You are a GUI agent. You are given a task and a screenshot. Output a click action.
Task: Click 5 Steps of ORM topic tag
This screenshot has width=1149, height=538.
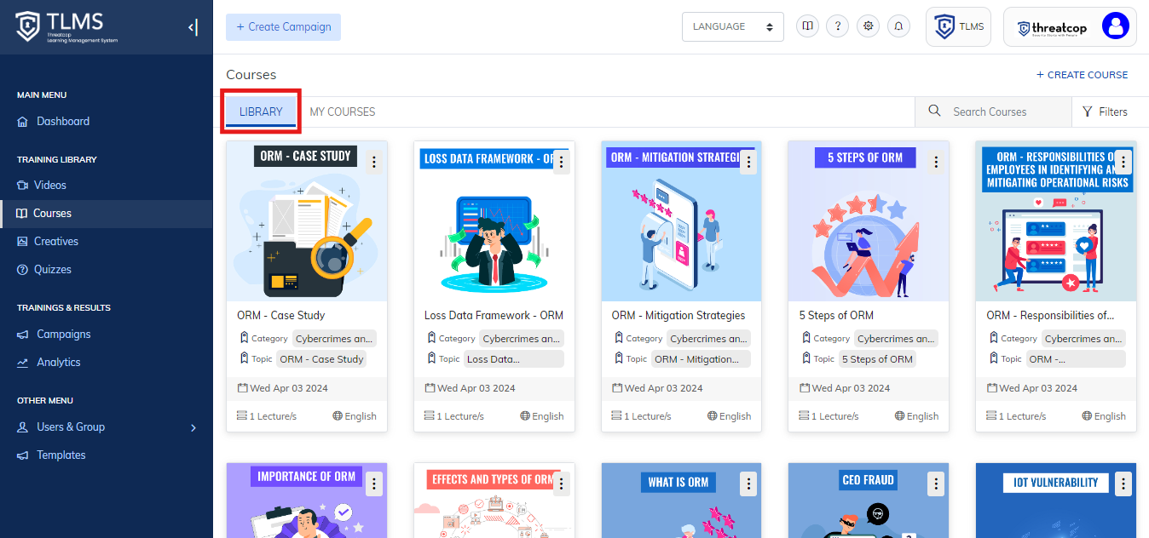[877, 359]
